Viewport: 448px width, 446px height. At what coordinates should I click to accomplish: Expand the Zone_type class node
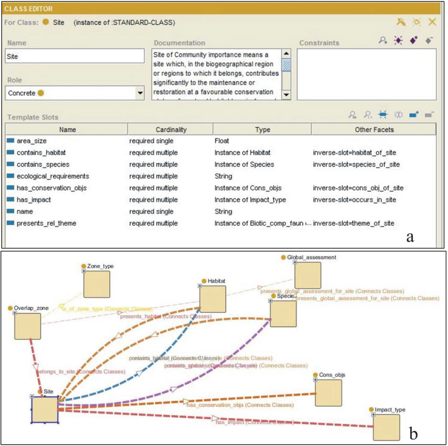pyautogui.click(x=84, y=271)
